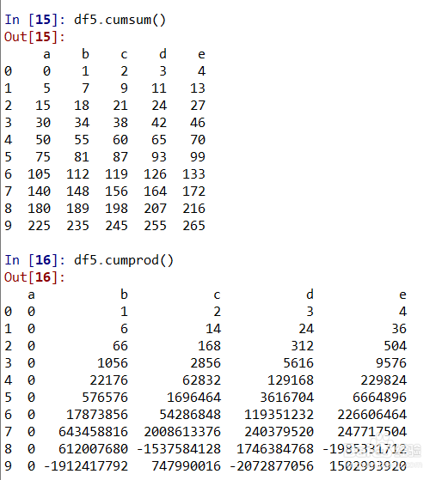Select cumprod value 1056
The width and height of the screenshot is (448, 480).
click(113, 363)
